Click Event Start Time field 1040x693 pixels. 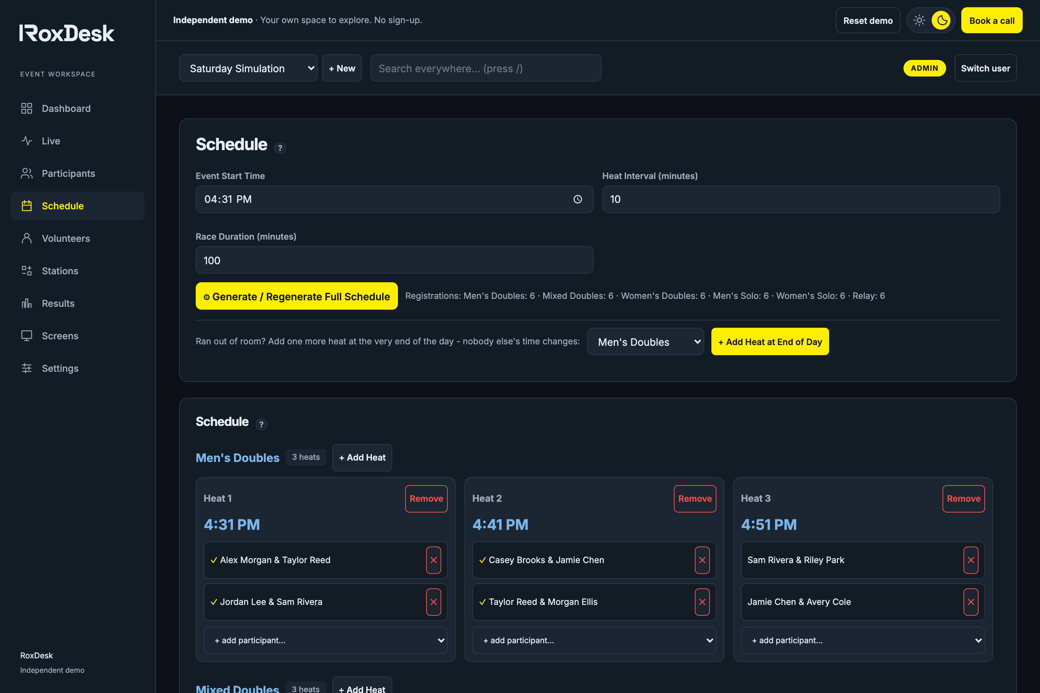(394, 199)
